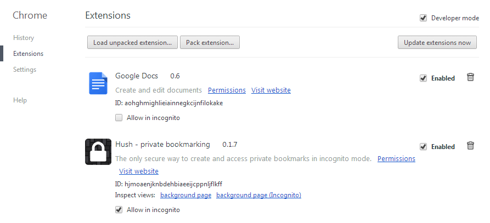Allow Google Docs in incognito
490x223 pixels.
119,117
